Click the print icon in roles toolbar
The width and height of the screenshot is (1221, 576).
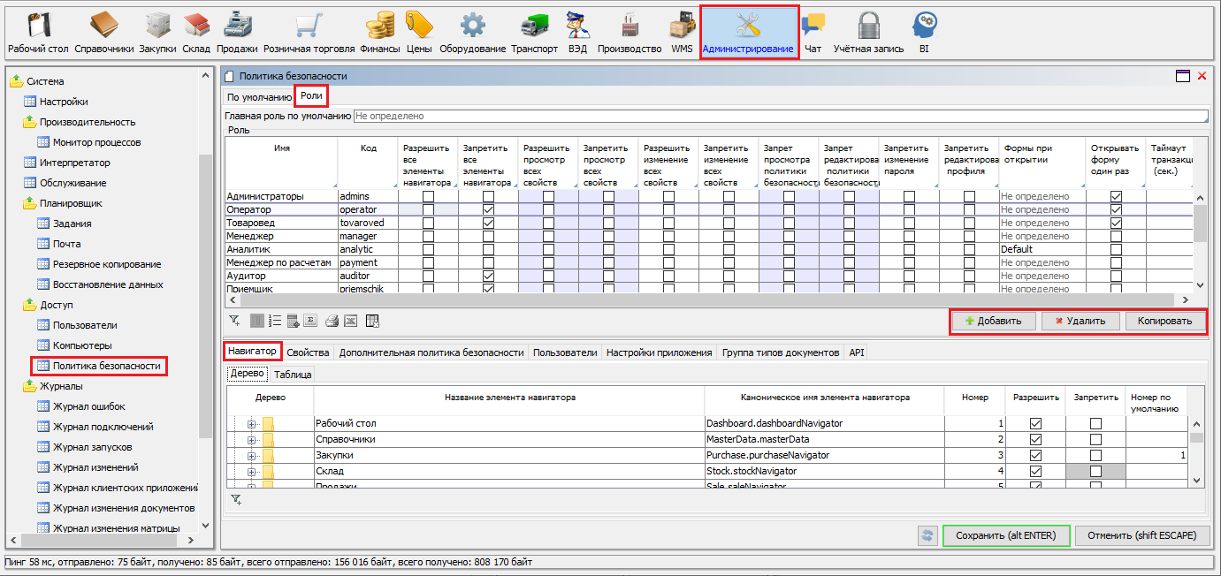click(x=332, y=321)
